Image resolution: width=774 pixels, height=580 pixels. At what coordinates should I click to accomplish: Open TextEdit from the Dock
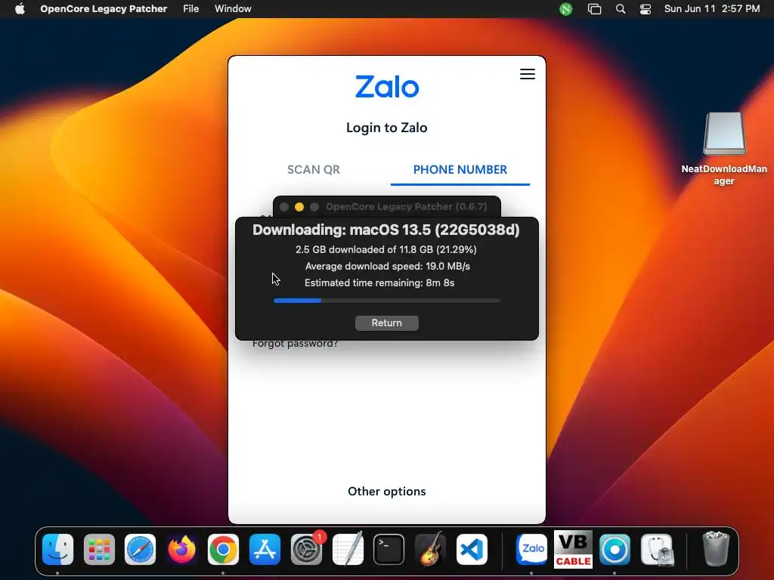click(348, 550)
